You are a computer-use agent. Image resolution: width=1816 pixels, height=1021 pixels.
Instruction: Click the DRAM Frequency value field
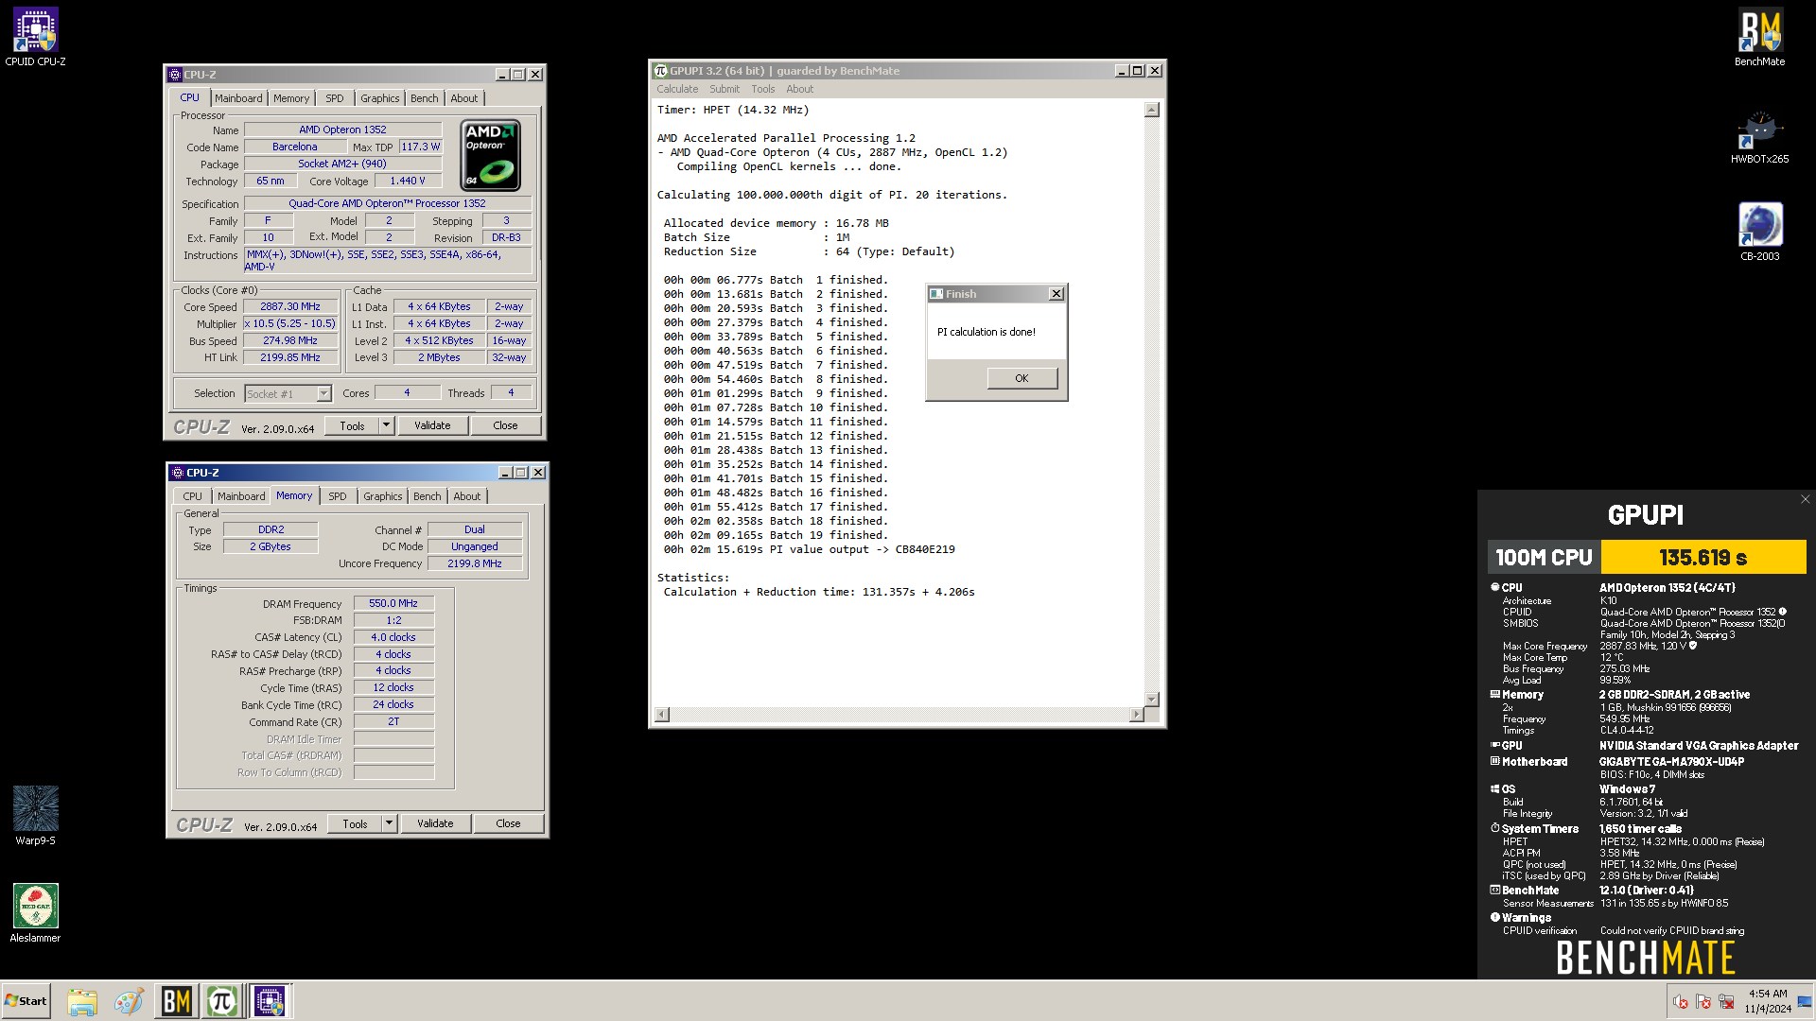(x=393, y=603)
